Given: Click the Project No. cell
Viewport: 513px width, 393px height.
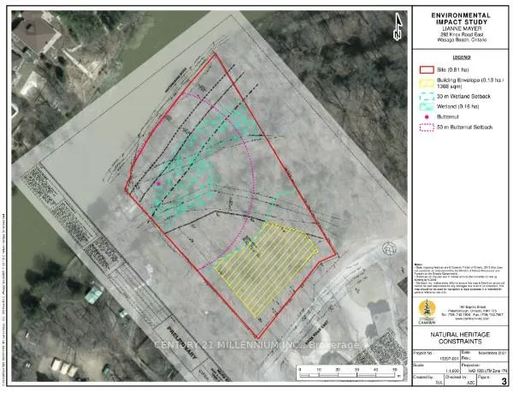Looking at the screenshot, I should pyautogui.click(x=437, y=356).
